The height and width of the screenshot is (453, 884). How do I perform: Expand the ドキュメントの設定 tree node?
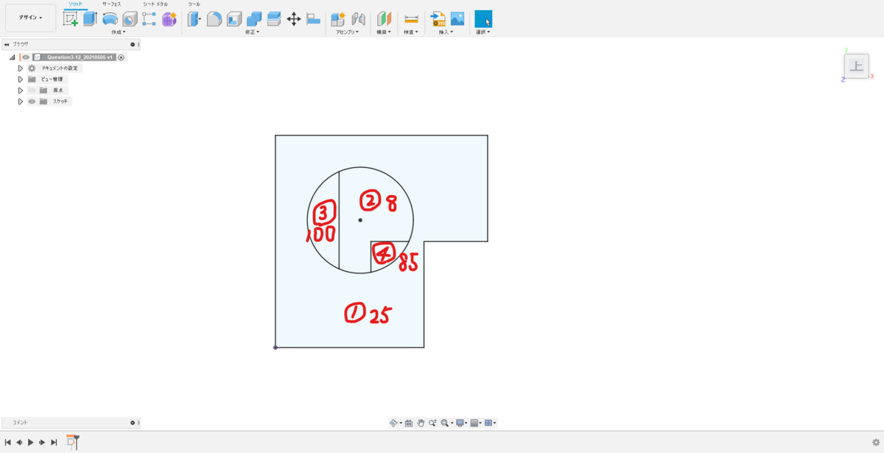[x=21, y=68]
